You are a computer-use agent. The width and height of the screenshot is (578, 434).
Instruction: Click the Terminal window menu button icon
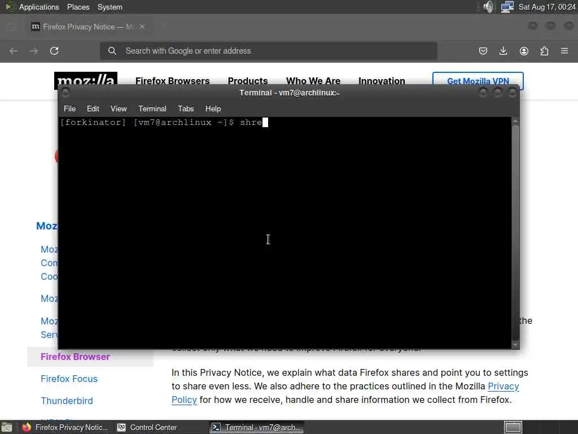pyautogui.click(x=65, y=93)
